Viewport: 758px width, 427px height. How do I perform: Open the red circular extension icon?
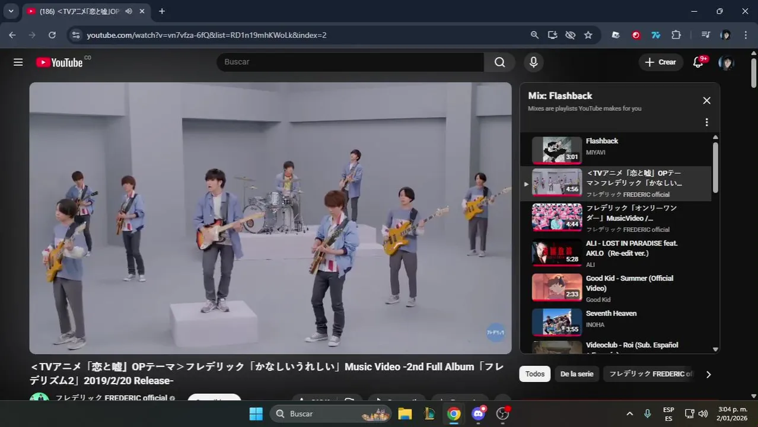(636, 35)
